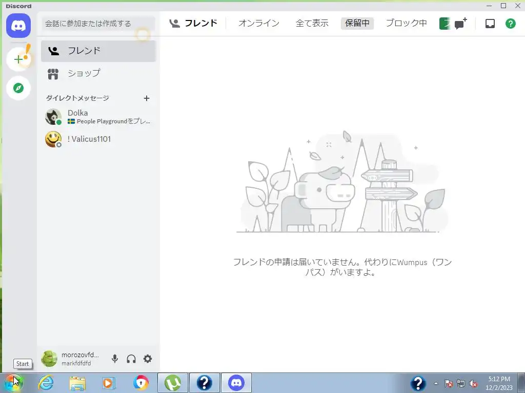525x393 pixels.
Task: Open the フレンド sidebar entry
Action: (98, 51)
